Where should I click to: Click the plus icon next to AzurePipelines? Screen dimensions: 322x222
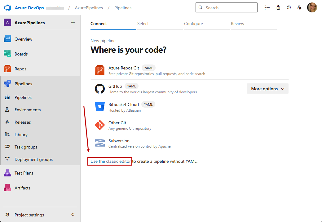pyautogui.click(x=73, y=22)
